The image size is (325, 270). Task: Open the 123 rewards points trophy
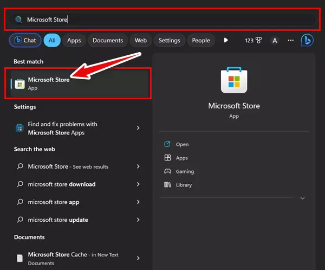pyautogui.click(x=253, y=40)
